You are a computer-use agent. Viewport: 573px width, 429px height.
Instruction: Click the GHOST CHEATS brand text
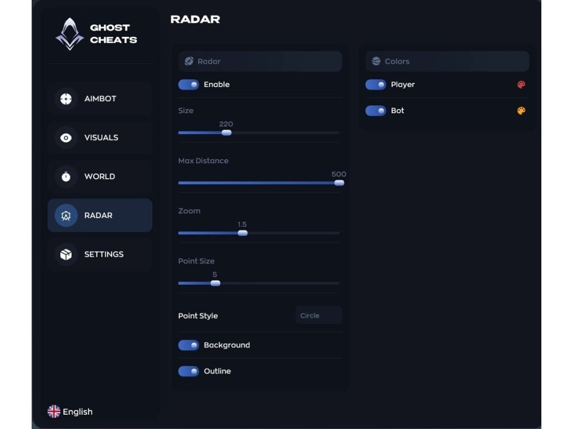[x=113, y=34]
